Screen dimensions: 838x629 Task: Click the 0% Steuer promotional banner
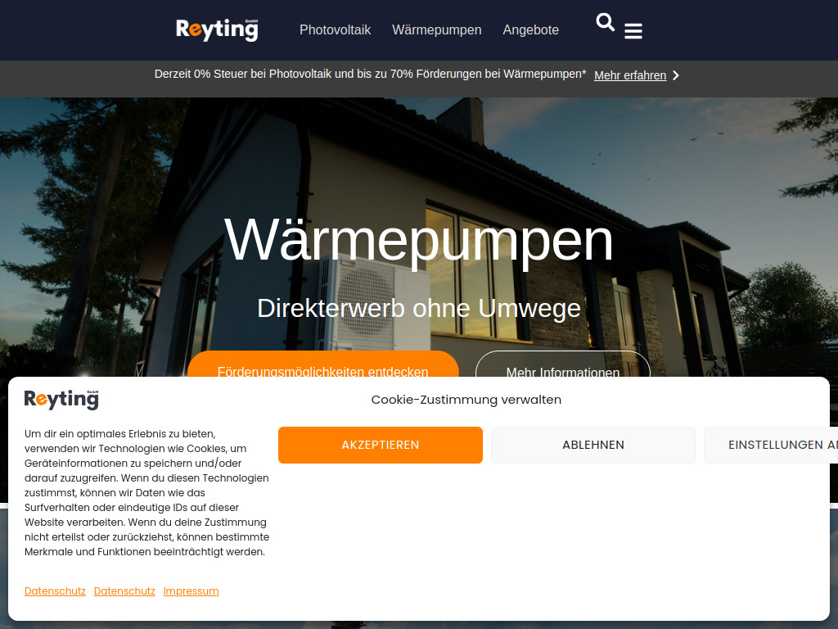coord(369,74)
